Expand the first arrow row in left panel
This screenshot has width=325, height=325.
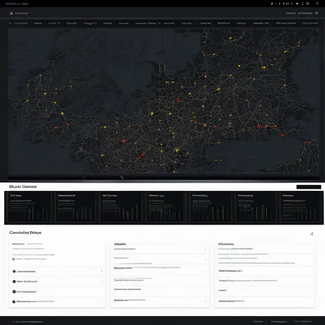coord(102,271)
